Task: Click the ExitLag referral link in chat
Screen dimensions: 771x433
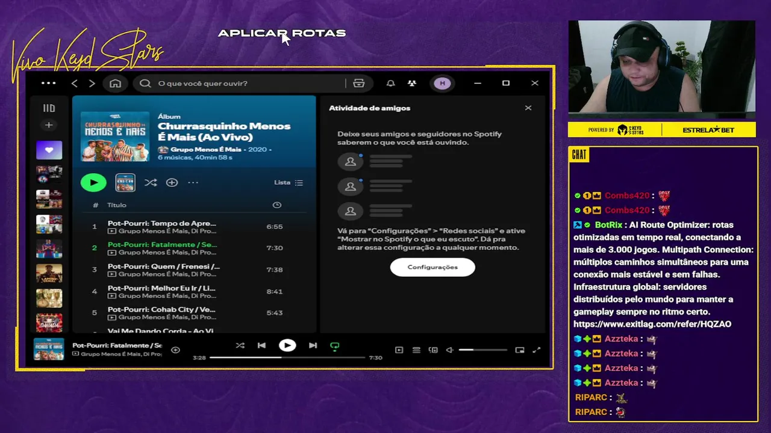Action: 652,324
